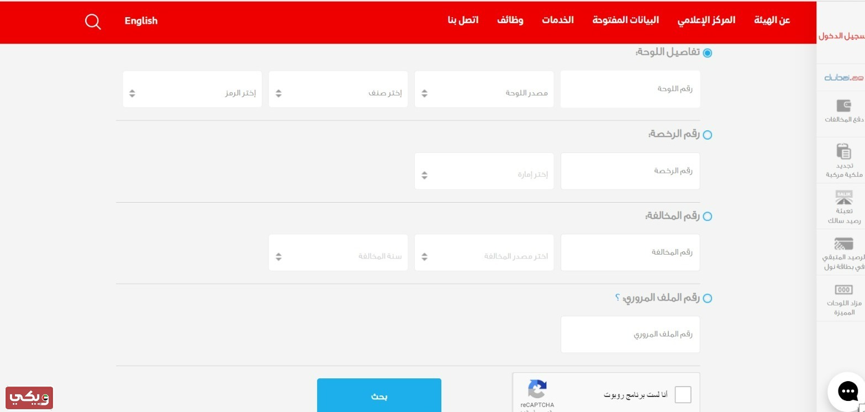865x412 pixels.
Task: Click the help question mark beside رقم الملف المروري
Action: coord(618,298)
